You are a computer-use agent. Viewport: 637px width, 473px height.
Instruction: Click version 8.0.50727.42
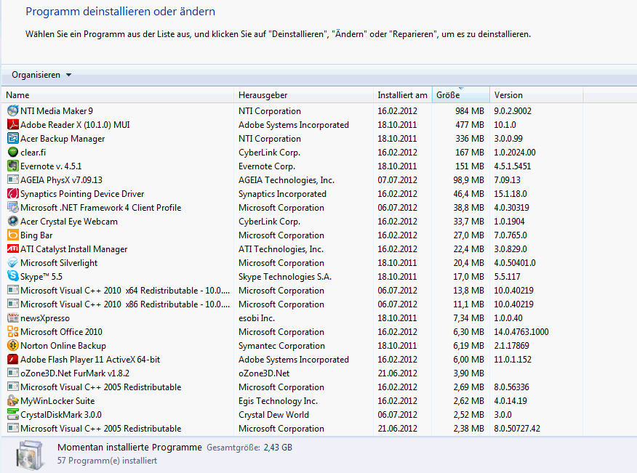point(517,429)
